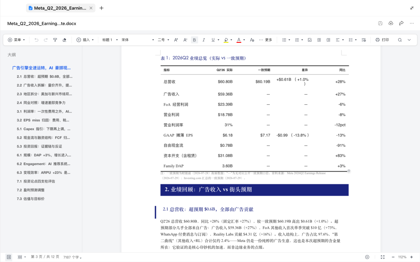
Task: Go to outline item 7.3 估值与目标价
Action: click(31, 199)
